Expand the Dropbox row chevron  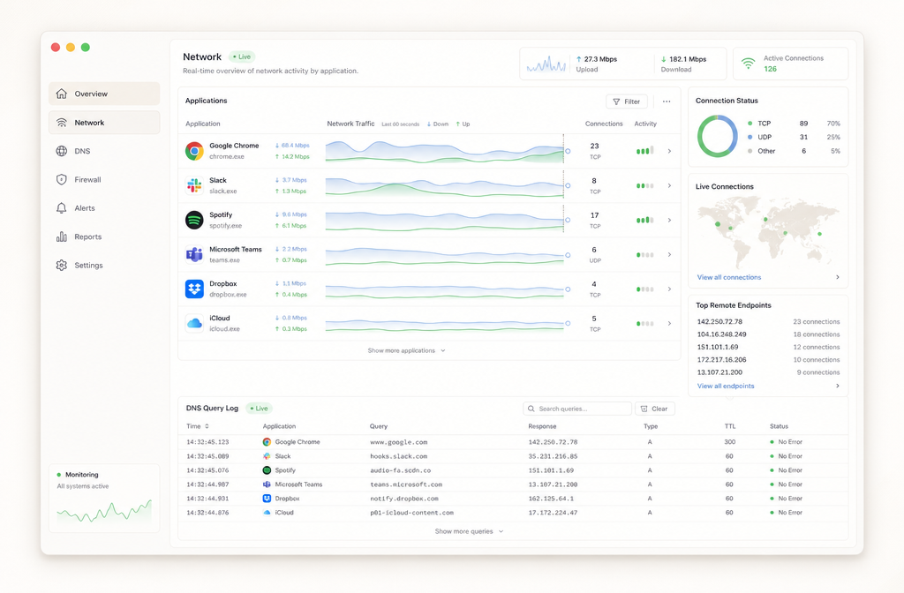pos(669,289)
